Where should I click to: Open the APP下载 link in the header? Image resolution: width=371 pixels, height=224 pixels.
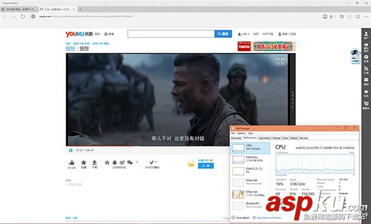[268, 34]
